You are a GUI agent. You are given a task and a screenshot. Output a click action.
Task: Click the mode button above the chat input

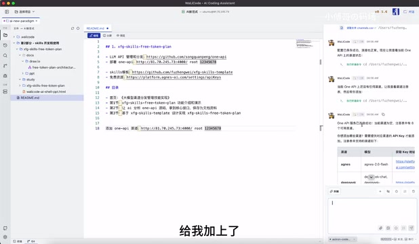point(334,191)
